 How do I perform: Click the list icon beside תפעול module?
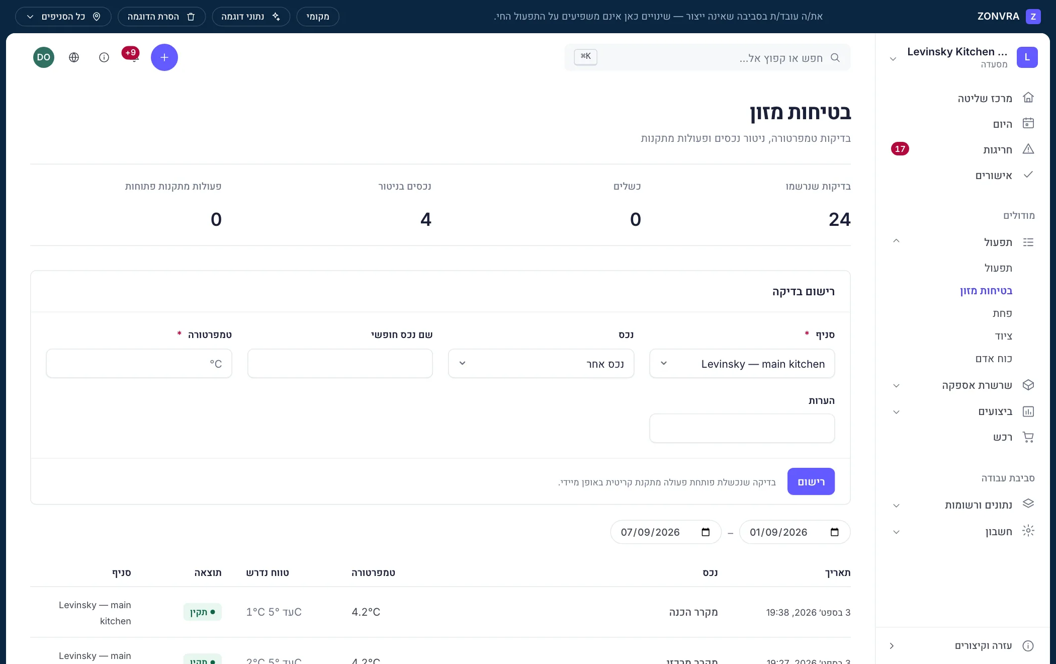(1028, 242)
